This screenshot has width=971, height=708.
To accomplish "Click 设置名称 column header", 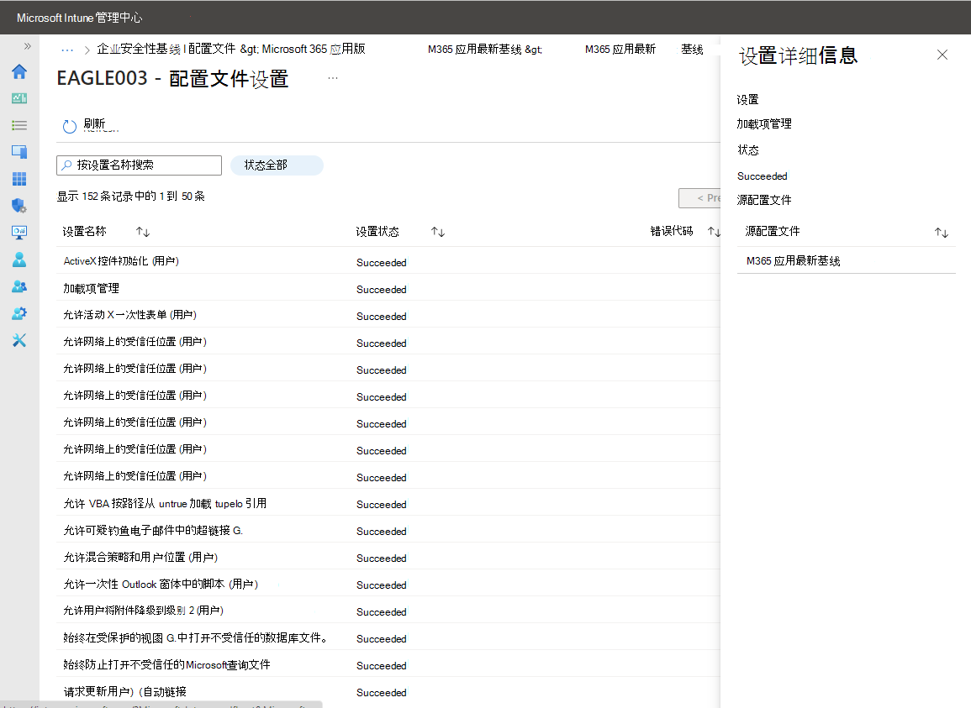I will (84, 232).
